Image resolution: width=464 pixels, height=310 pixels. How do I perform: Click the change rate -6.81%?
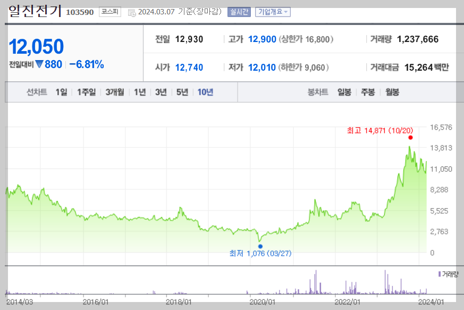tap(87, 64)
